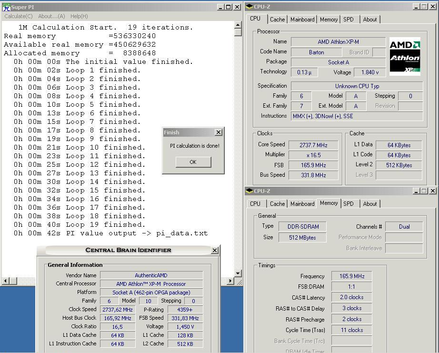Click the Cycle Time (Tras) value '11 clocks'

coord(352,330)
